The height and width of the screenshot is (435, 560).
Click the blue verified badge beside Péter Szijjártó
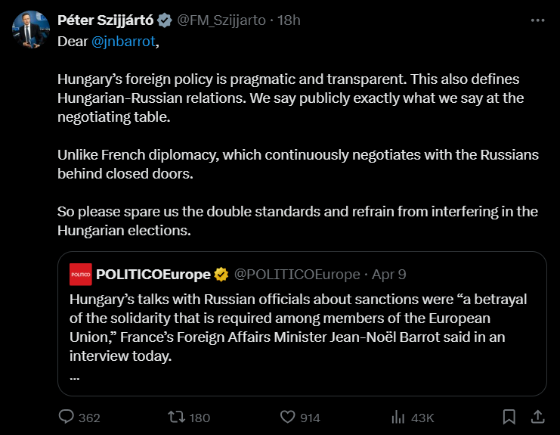(166, 20)
